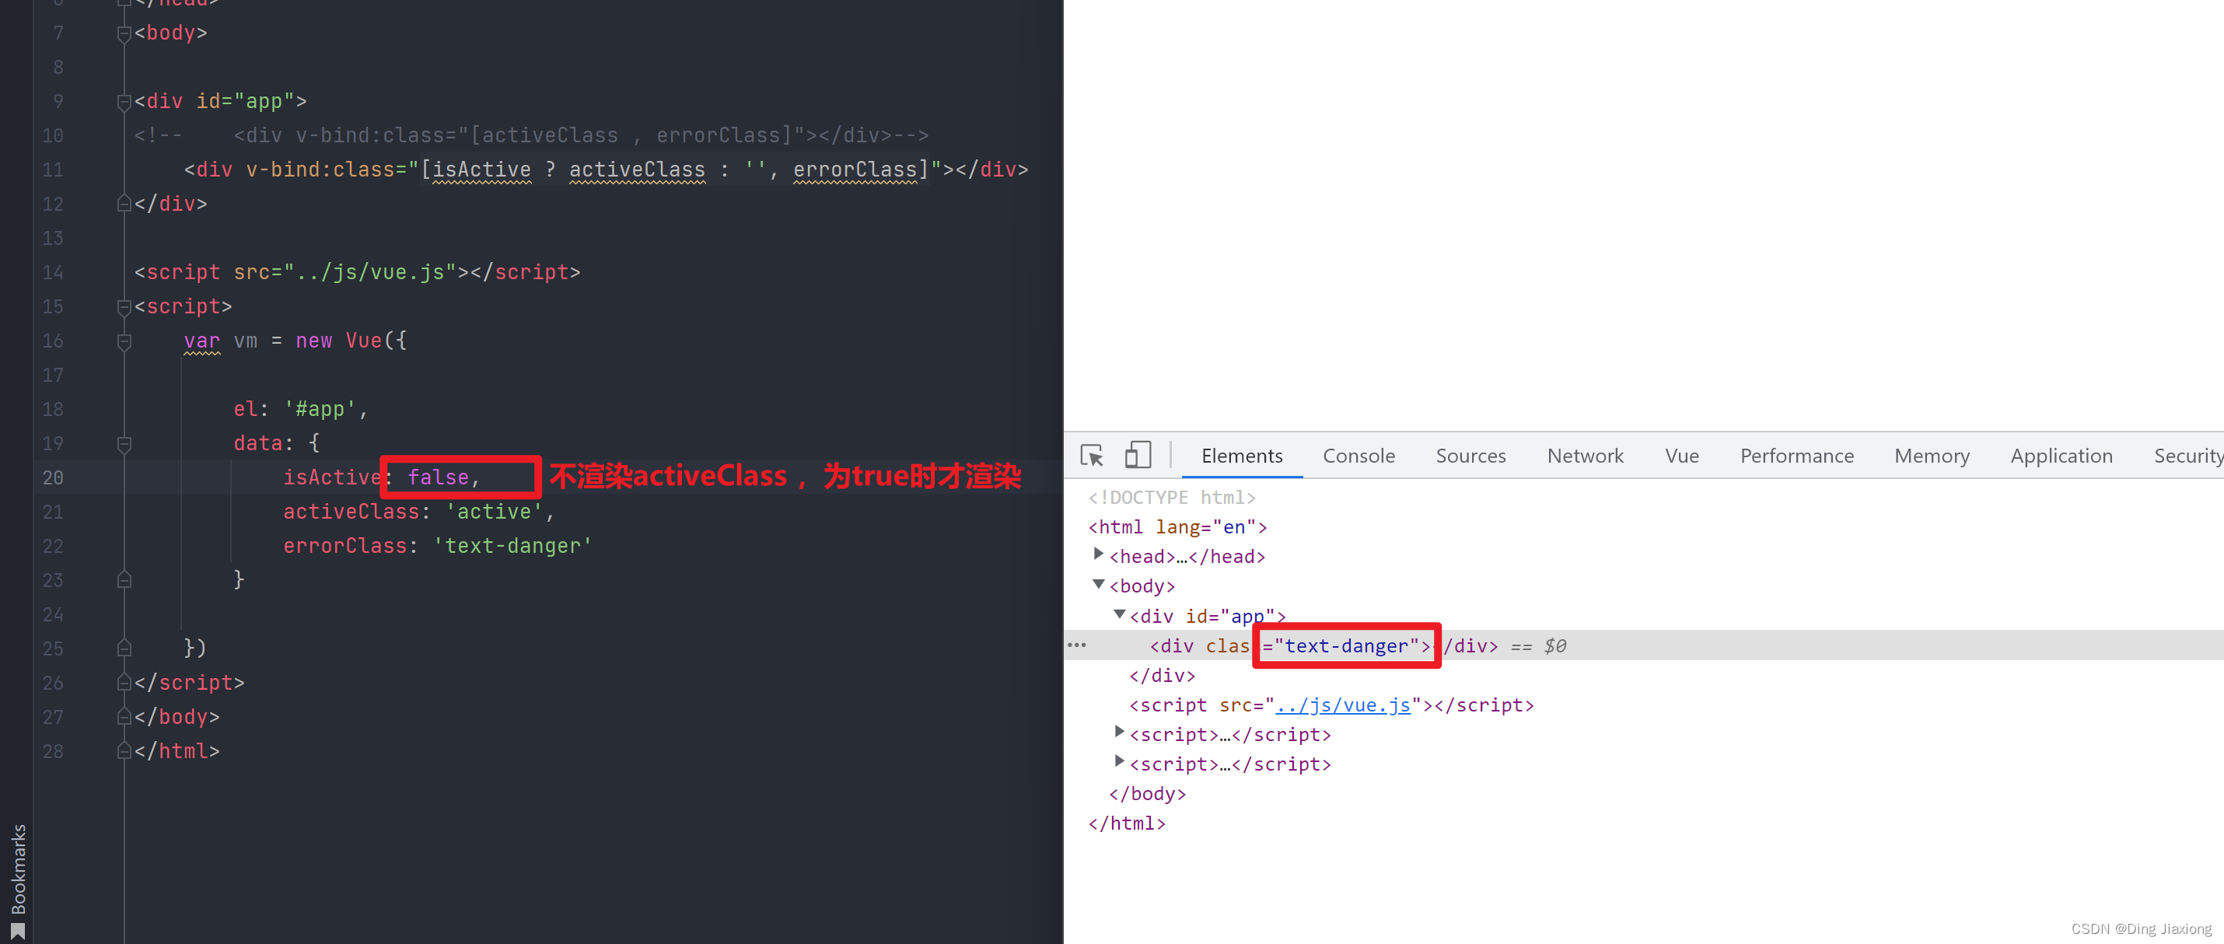This screenshot has height=944, width=2224.
Task: Select line number 20 in the gutter
Action: tap(53, 477)
